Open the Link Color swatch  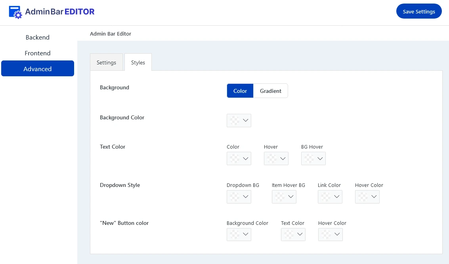click(326, 196)
